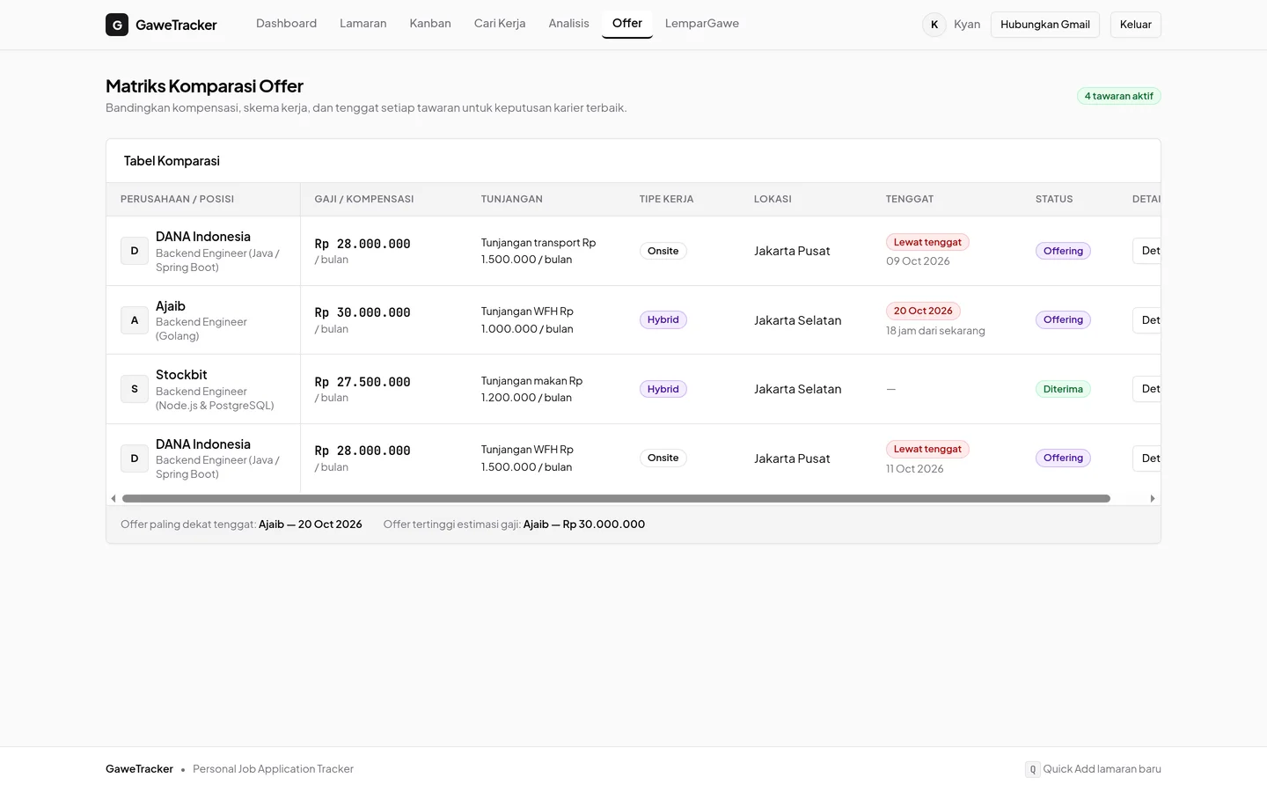Click Lewat tenggat badge above 11 Oct 2026
The width and height of the screenshot is (1267, 792).
click(x=927, y=449)
